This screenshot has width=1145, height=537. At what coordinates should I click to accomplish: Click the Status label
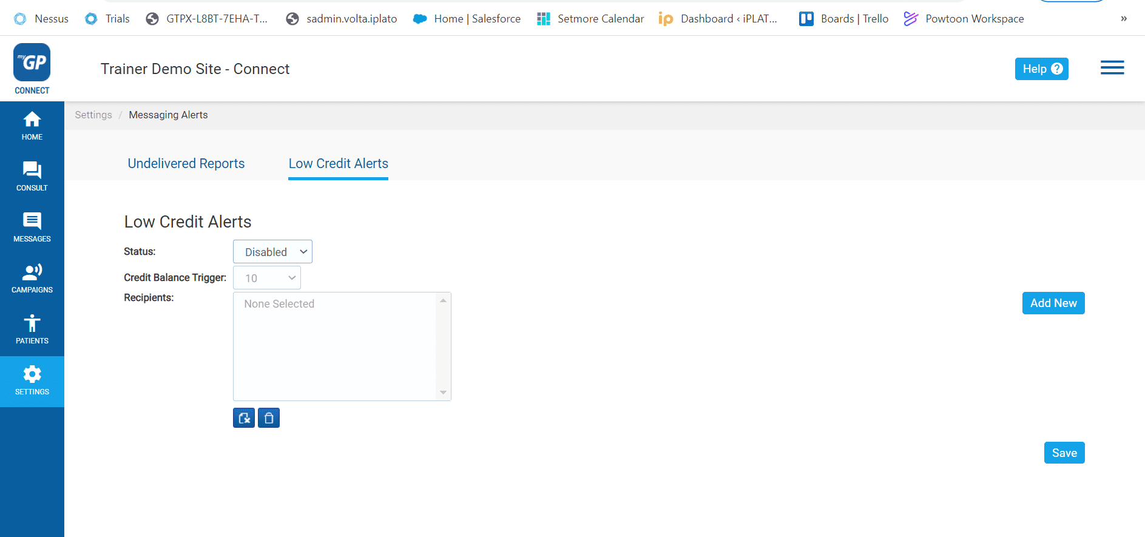click(x=140, y=252)
